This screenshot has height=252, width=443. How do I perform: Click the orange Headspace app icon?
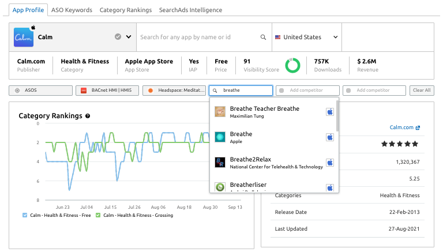point(151,91)
